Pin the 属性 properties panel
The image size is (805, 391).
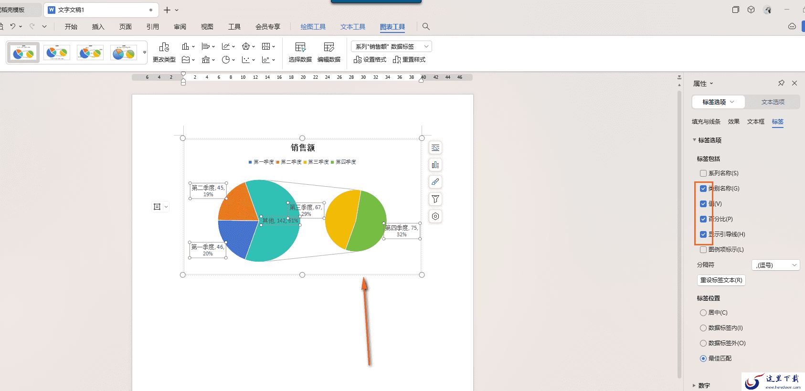(781, 83)
